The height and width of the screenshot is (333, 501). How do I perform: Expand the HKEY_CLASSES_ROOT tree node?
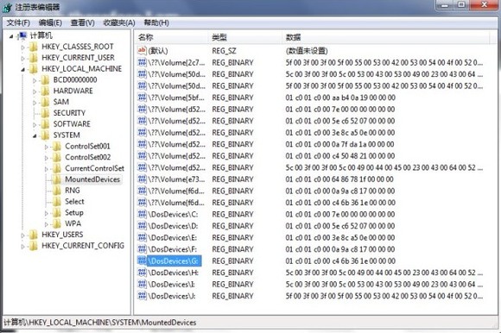[x=22, y=47]
